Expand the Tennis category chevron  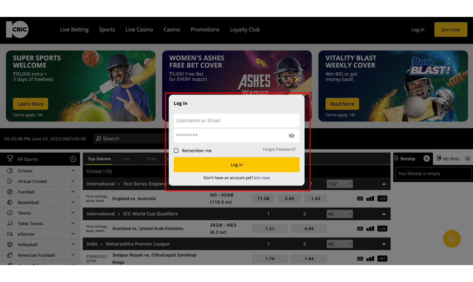pos(73,213)
